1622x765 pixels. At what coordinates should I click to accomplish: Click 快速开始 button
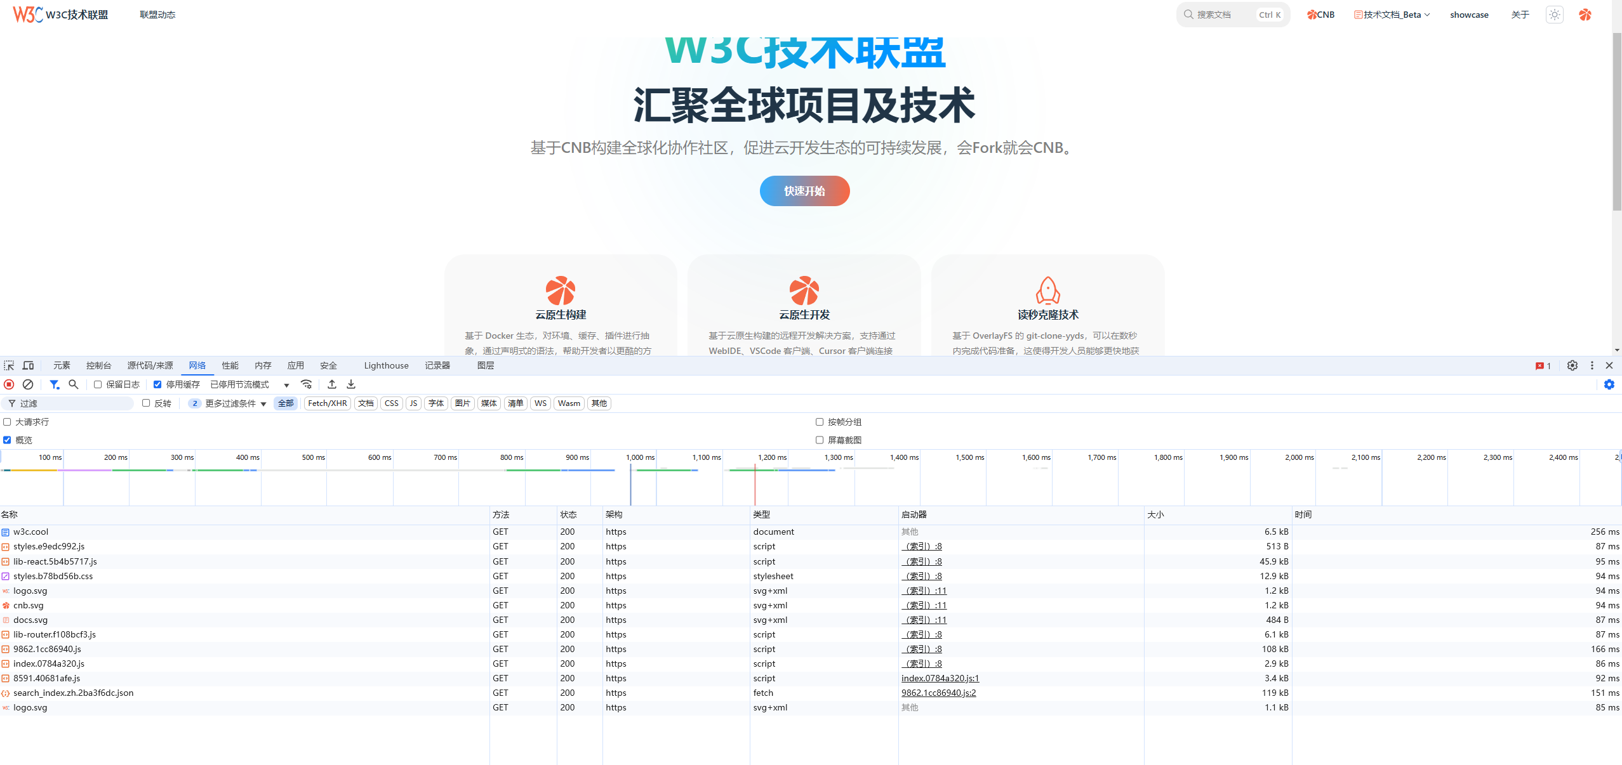[x=804, y=191]
